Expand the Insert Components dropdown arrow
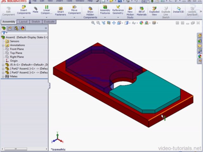 24,17
